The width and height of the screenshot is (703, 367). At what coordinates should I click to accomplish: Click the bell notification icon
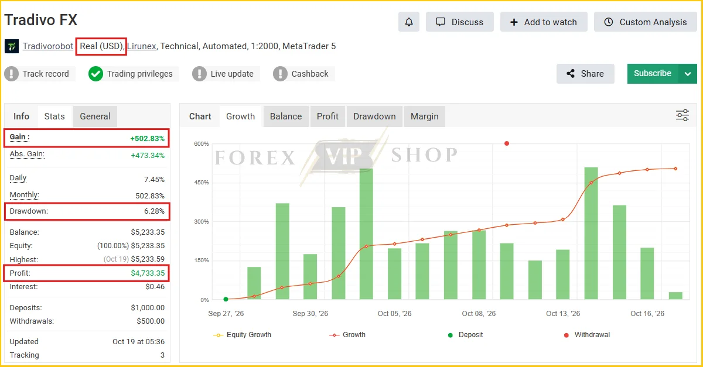click(409, 22)
